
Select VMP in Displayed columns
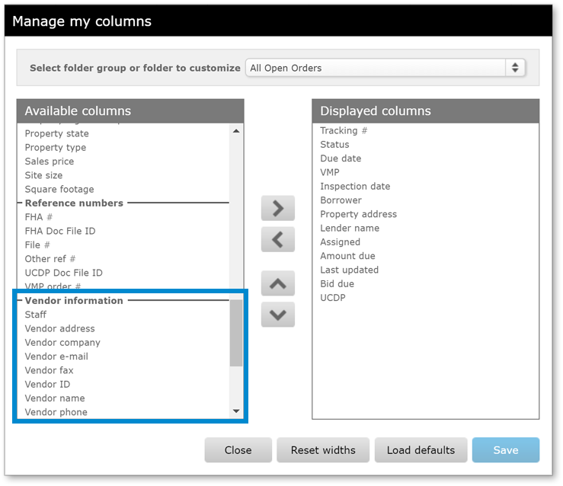coord(330,173)
